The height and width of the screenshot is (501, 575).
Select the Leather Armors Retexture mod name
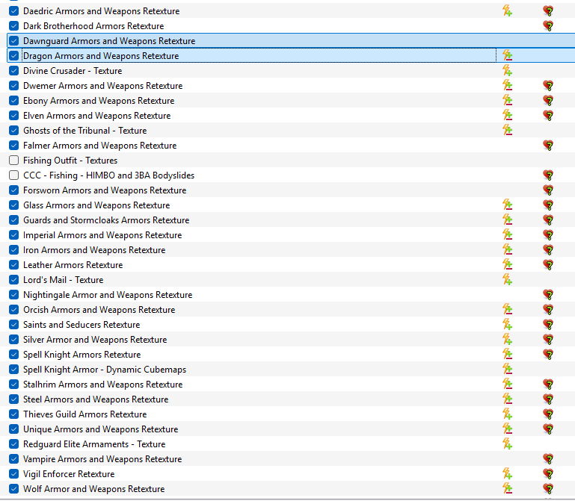pyautogui.click(x=73, y=265)
